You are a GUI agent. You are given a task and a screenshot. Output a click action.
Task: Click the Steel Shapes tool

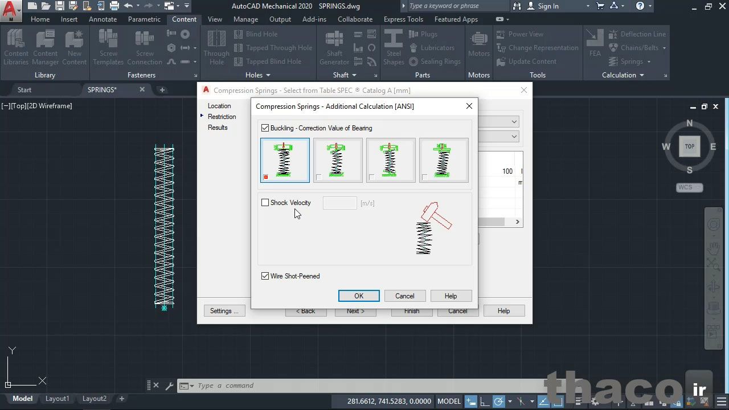394,47
